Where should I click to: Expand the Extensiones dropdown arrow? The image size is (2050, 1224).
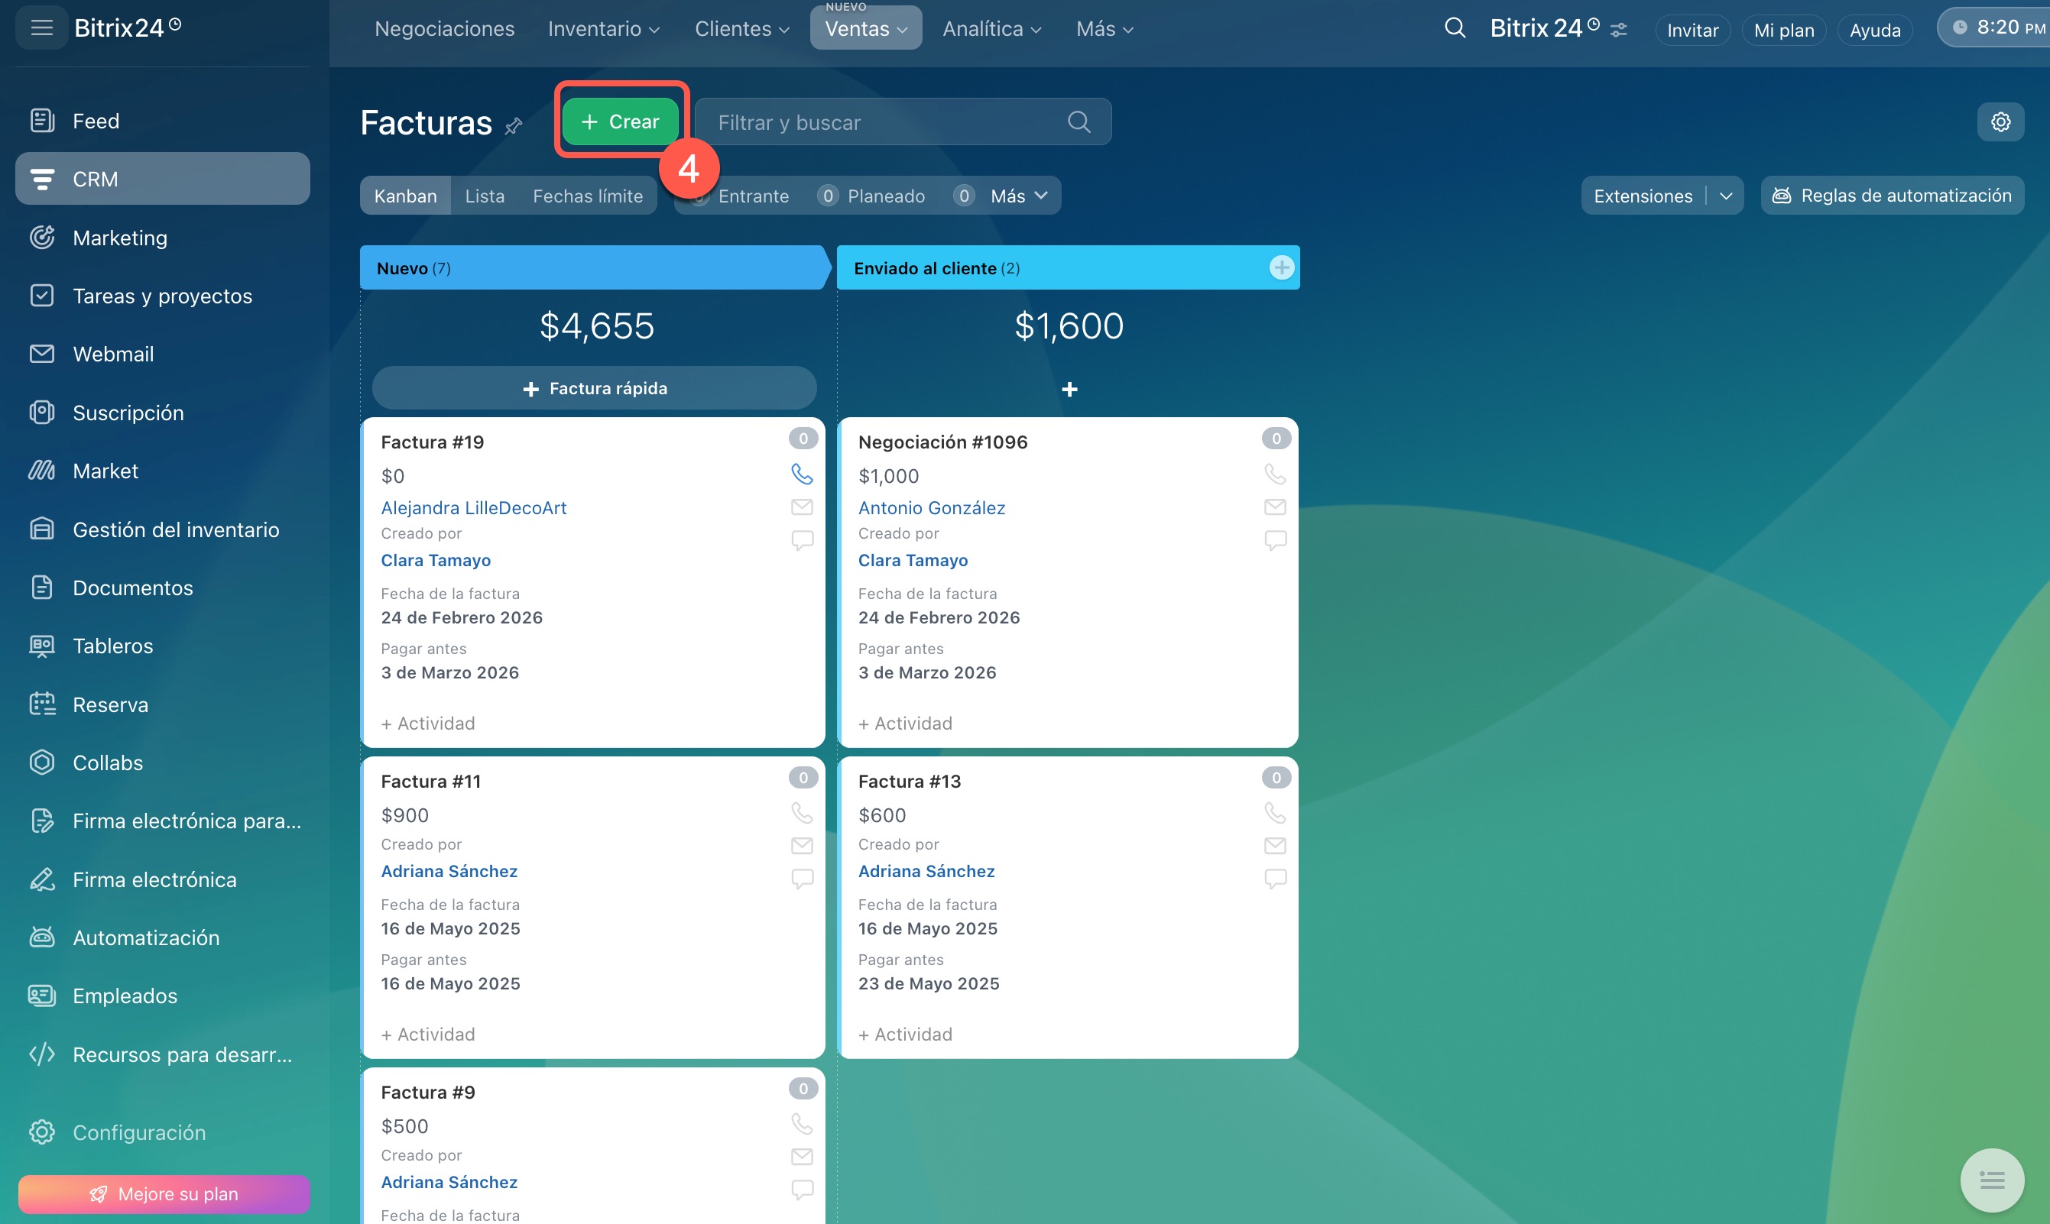pyautogui.click(x=1725, y=196)
